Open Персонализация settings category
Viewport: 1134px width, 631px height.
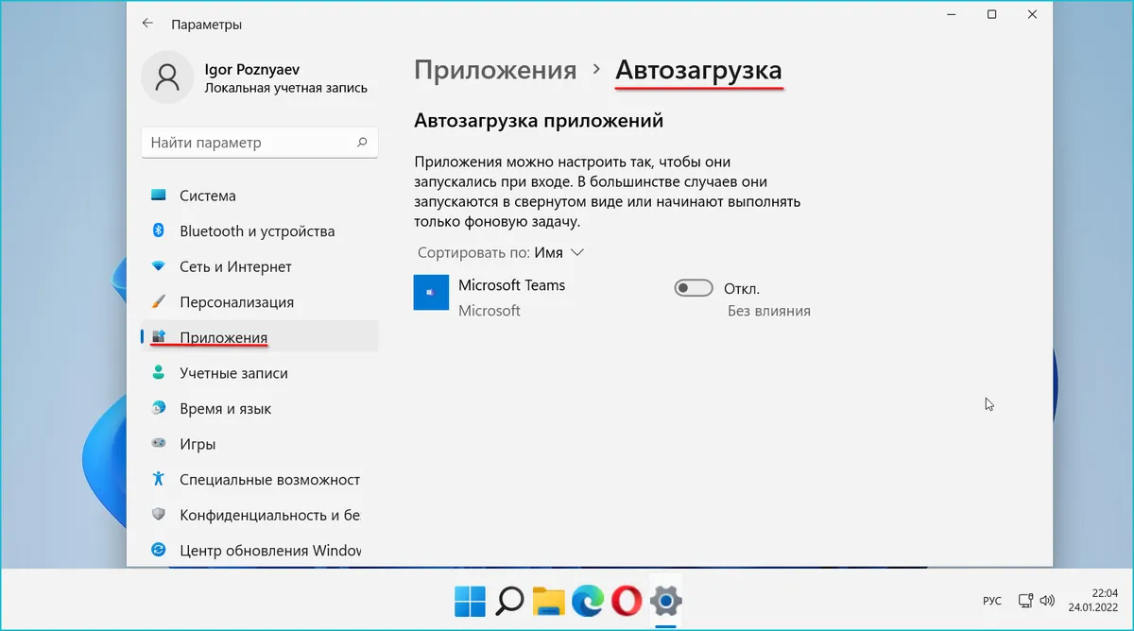236,302
